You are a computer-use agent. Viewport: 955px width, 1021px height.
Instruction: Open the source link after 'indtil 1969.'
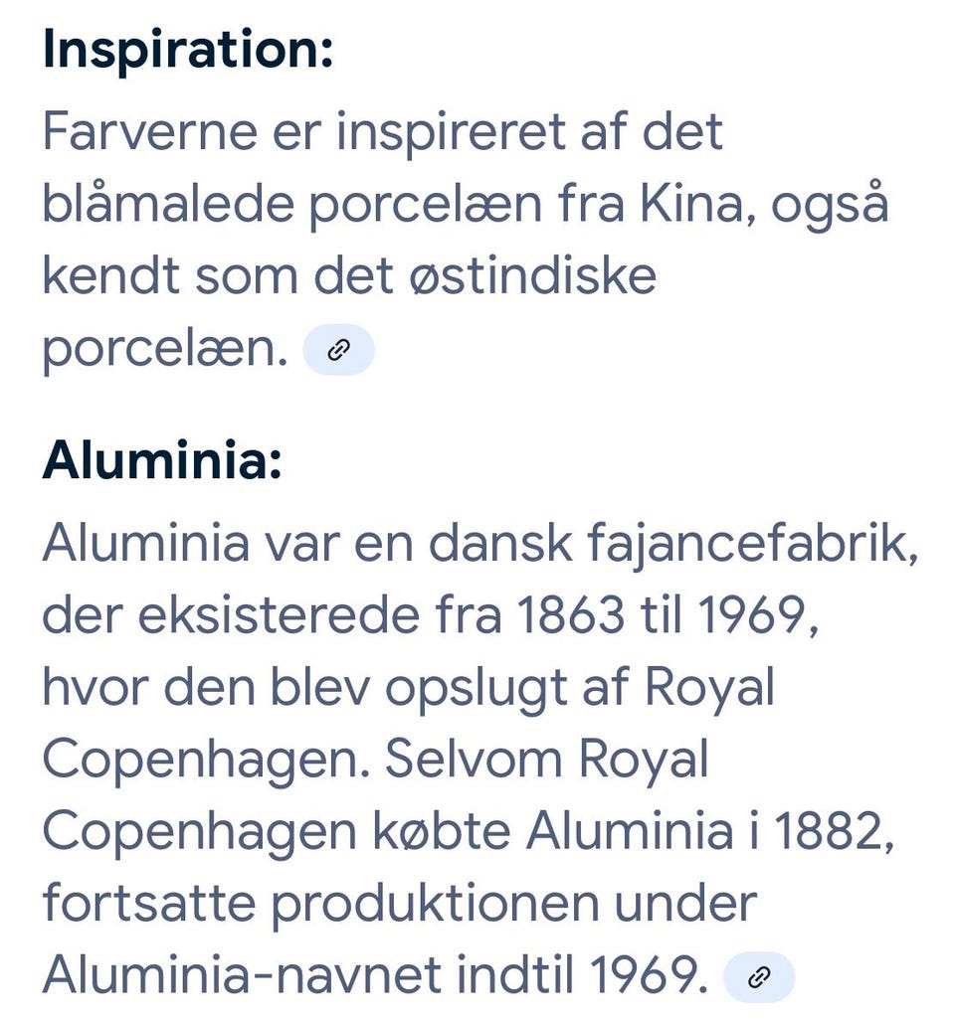[759, 976]
